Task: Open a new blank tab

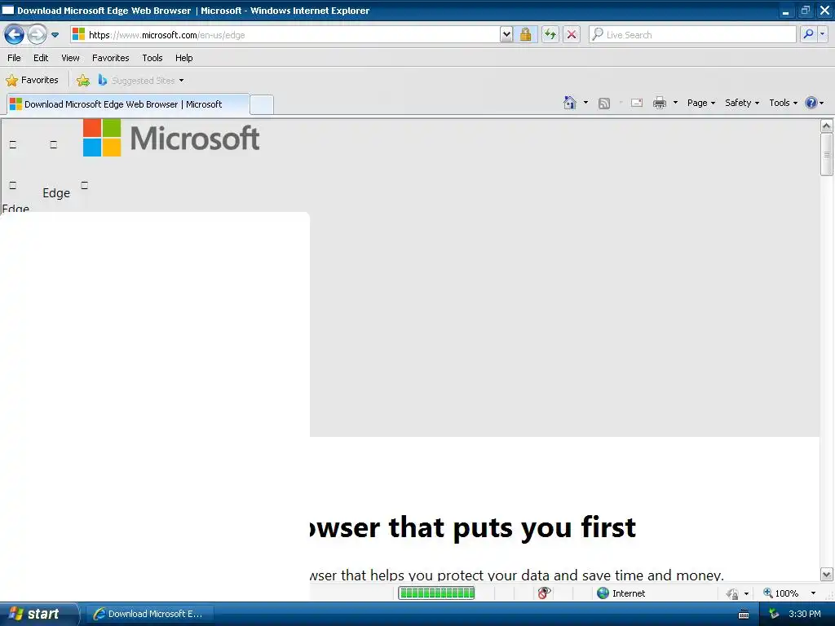Action: pyautogui.click(x=262, y=104)
